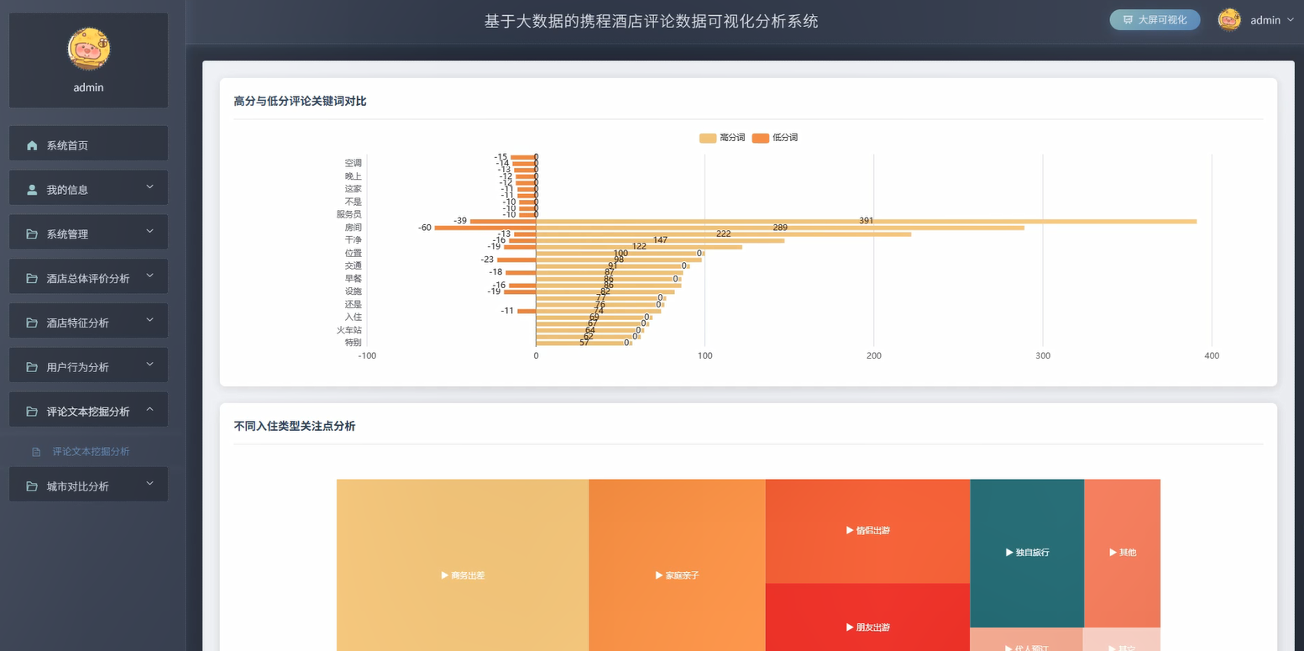Click the folder icon beside 酒店总体评价分析
1304x651 pixels.
[x=32, y=279]
